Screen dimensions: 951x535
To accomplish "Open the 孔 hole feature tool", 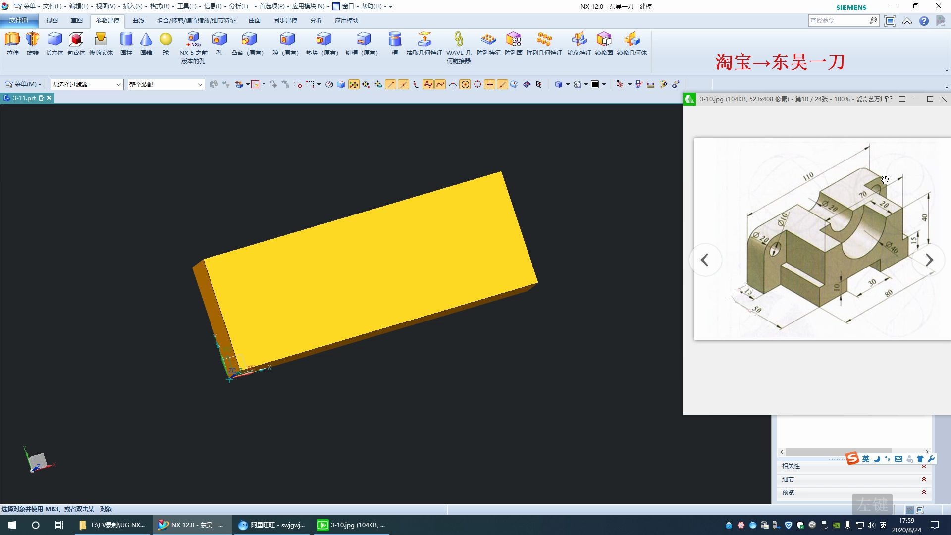I will 219,40.
